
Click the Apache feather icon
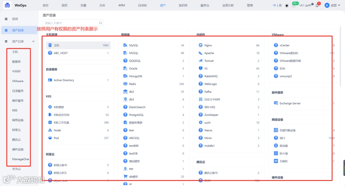tap(200, 53)
